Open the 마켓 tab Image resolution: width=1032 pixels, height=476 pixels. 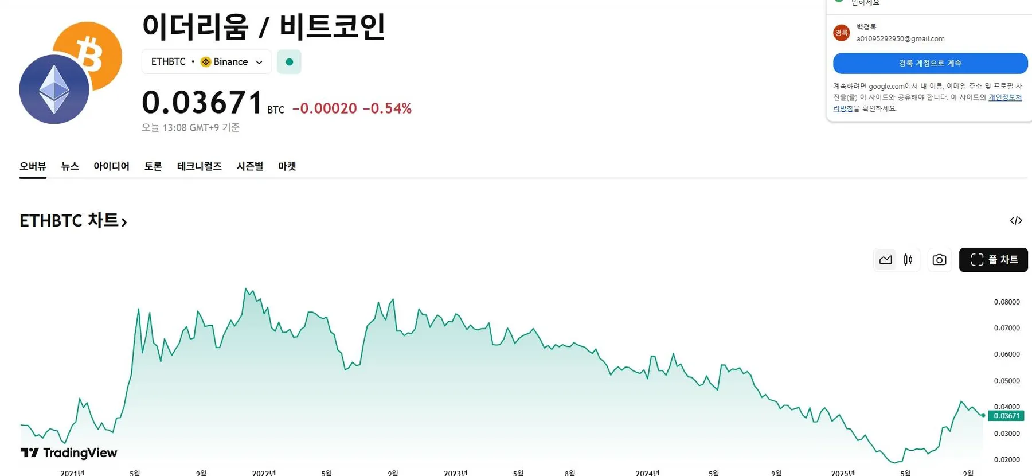[287, 166]
